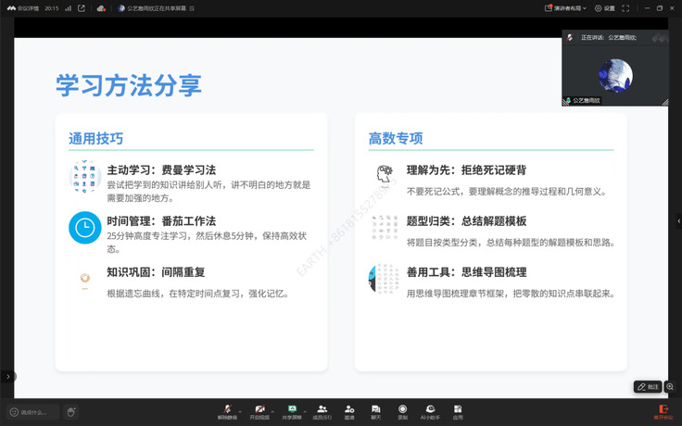The width and height of the screenshot is (682, 426).
Task: Start recording with the 录制 icon
Action: [x=402, y=410]
